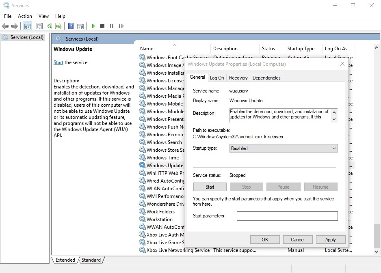The image size is (381, 273).
Task: Click the Apply button
Action: [331, 239]
